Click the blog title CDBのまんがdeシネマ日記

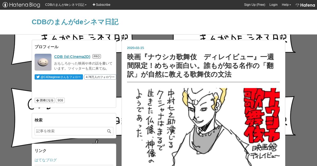75,22
